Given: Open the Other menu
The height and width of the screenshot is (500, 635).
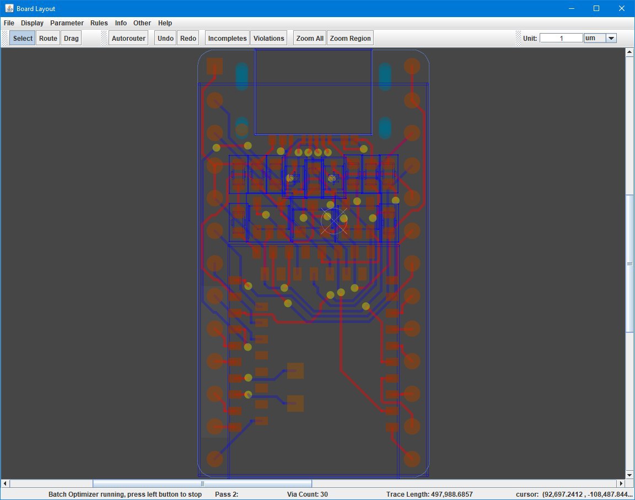Looking at the screenshot, I should (x=142, y=23).
